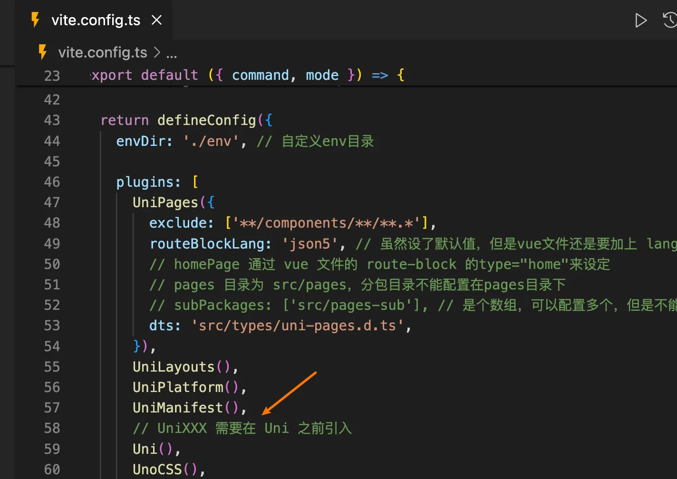Click line number 43 in the gutter

tap(52, 120)
